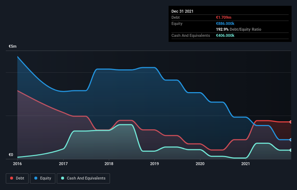Toggle Cash And Equivalents legend button
This screenshot has height=190, width=297.
[83, 178]
